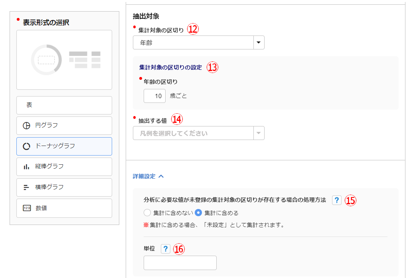Click the 123 numeric value icon
The width and height of the screenshot is (419, 278).
coord(27,208)
